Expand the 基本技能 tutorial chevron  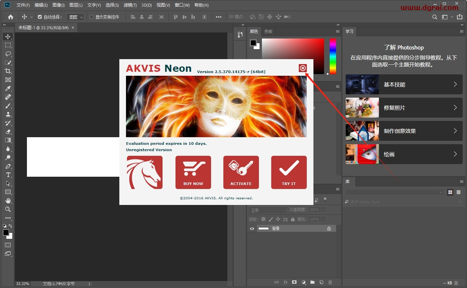pos(455,84)
